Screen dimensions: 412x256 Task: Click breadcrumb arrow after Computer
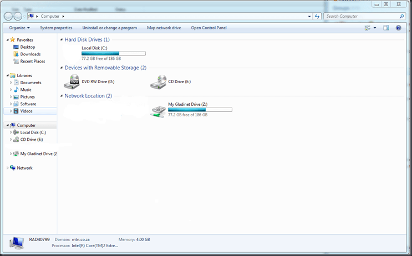(x=63, y=16)
